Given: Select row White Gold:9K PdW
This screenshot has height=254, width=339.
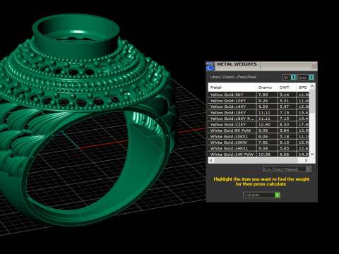Looking at the screenshot, I should (x=259, y=131).
